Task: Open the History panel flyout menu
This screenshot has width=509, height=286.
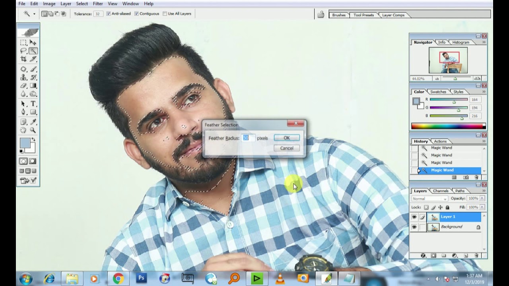Action: [x=484, y=141]
